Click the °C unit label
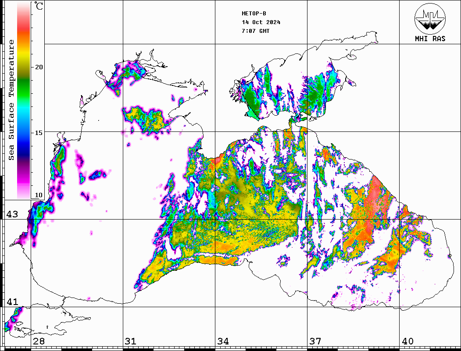This screenshot has width=461, height=351. [39, 6]
